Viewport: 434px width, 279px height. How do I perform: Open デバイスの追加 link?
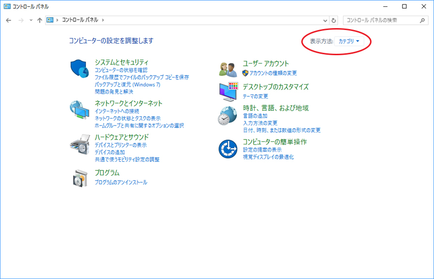109,152
